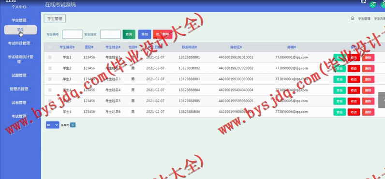
Task: Check the checkbox for row 学生2
Action: [50, 68]
